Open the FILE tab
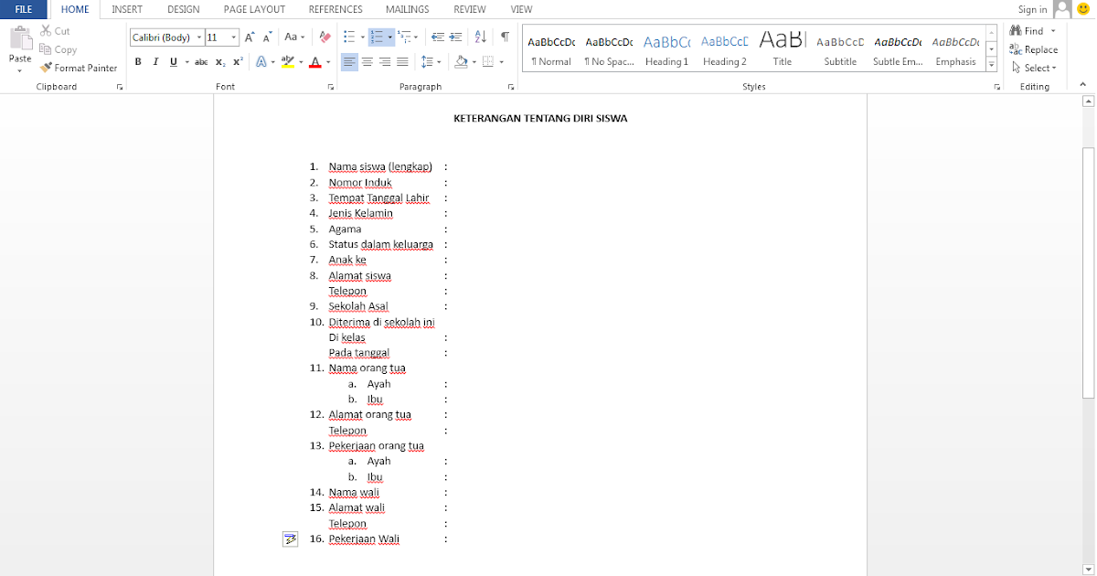Viewport: 1097px width, 576px height. coord(24,9)
